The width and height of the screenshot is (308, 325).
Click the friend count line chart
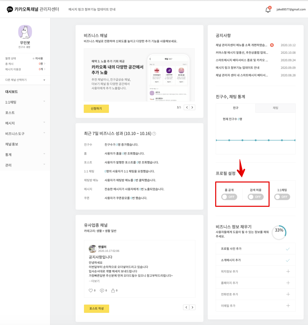tap(256, 140)
